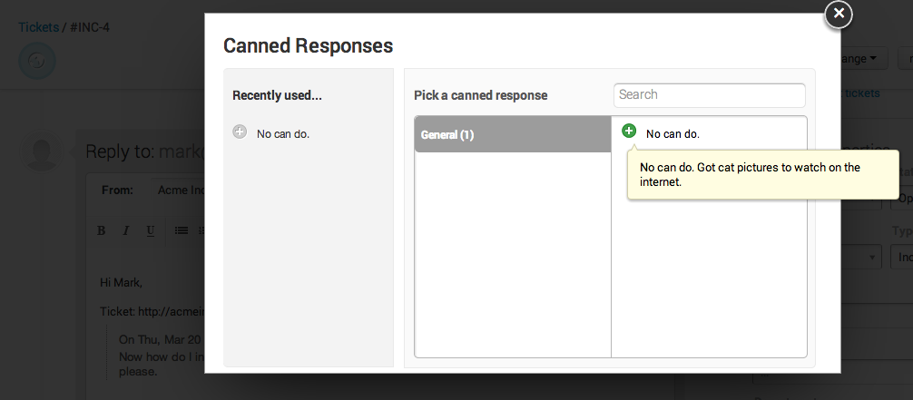Click the requester avatar beside Reply to
The image size is (913, 400).
[x=42, y=151]
